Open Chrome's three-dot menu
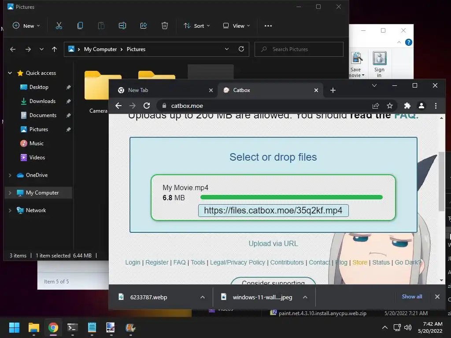The height and width of the screenshot is (338, 451). [x=436, y=106]
